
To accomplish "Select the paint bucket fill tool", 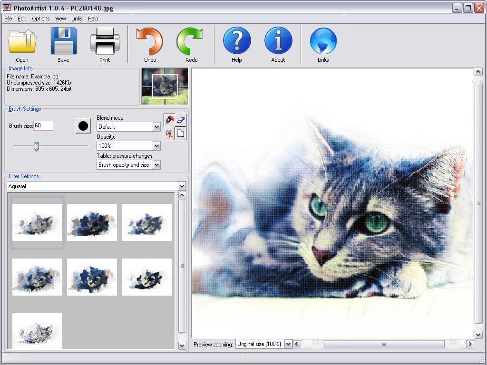I will tap(169, 134).
